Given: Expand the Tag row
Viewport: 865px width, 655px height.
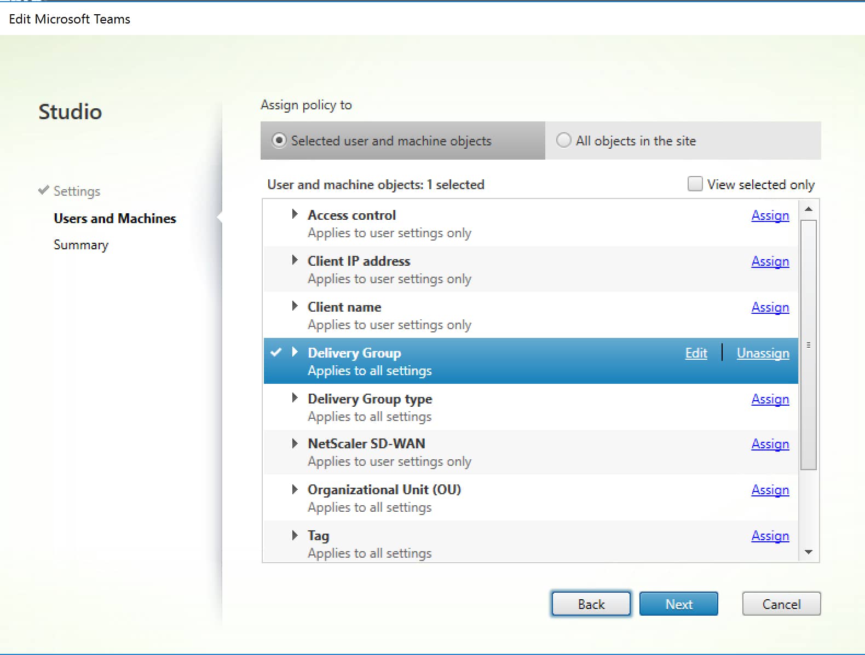Looking at the screenshot, I should click(x=295, y=535).
